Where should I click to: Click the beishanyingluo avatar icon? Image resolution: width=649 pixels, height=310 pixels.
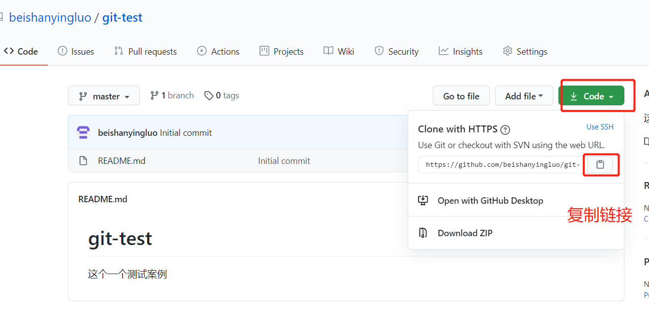pos(83,132)
